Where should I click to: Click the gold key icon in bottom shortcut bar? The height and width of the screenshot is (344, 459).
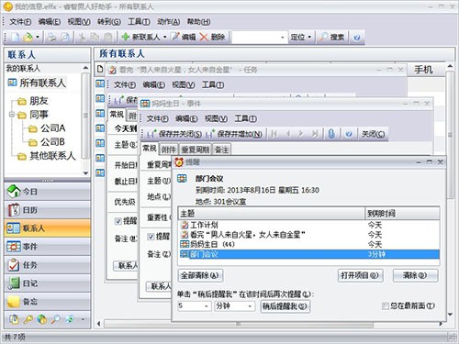click(x=28, y=319)
